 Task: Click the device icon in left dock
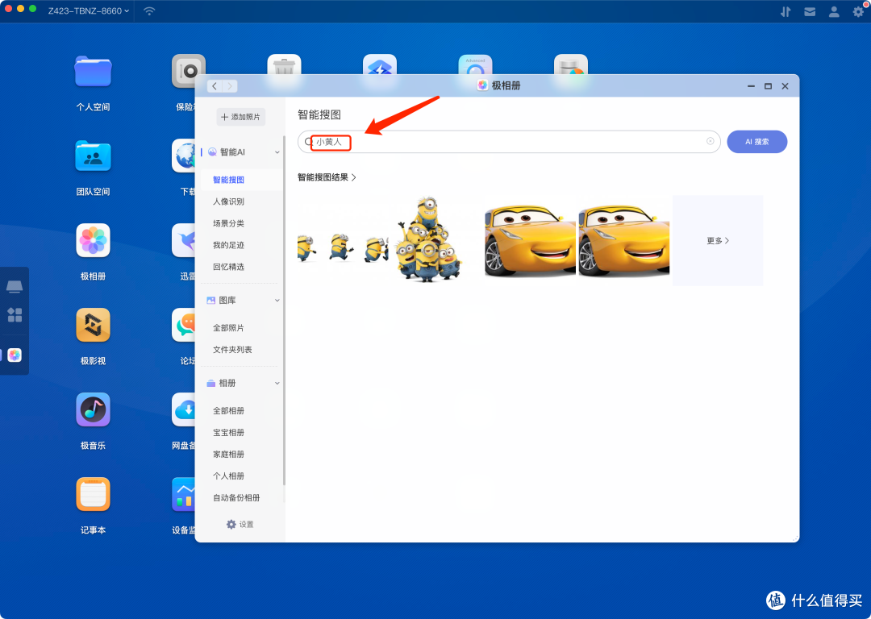(15, 286)
